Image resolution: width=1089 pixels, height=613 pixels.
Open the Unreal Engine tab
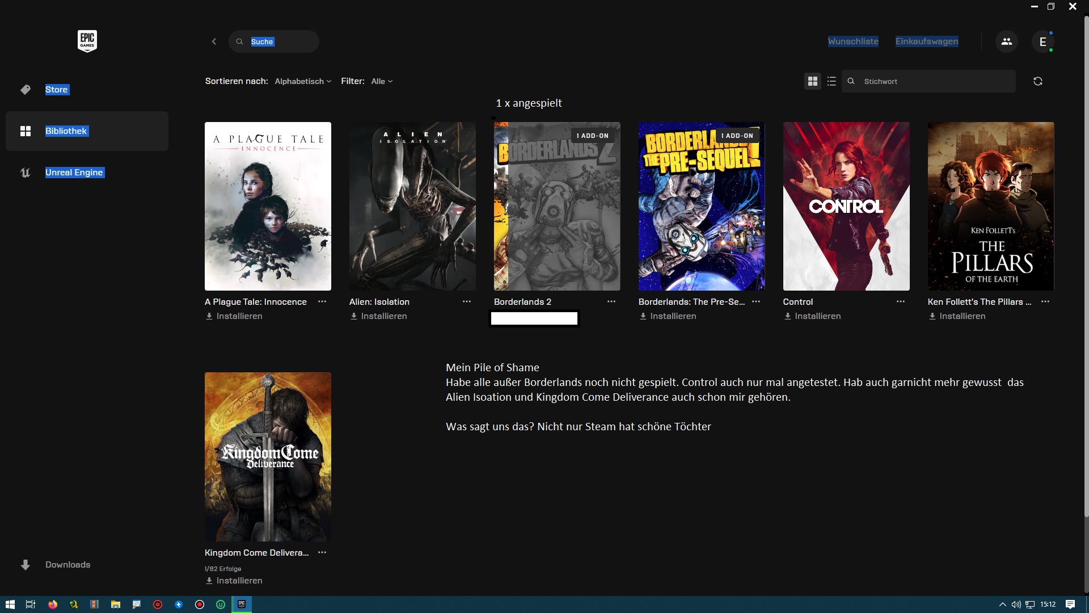[74, 173]
